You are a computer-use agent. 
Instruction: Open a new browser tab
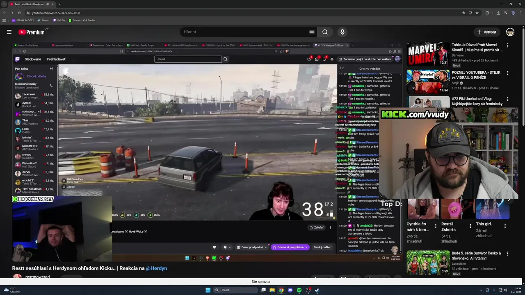(59, 4)
